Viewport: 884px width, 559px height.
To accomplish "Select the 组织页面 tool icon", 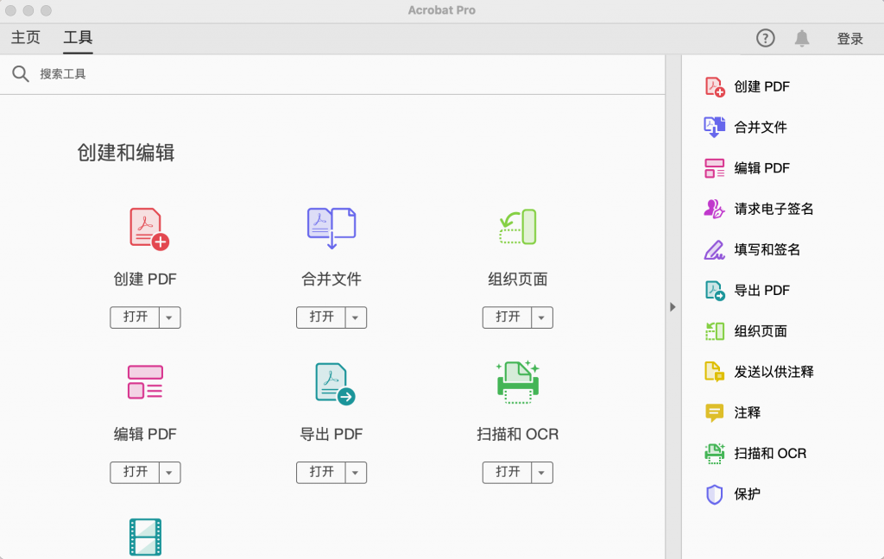I will tap(517, 226).
